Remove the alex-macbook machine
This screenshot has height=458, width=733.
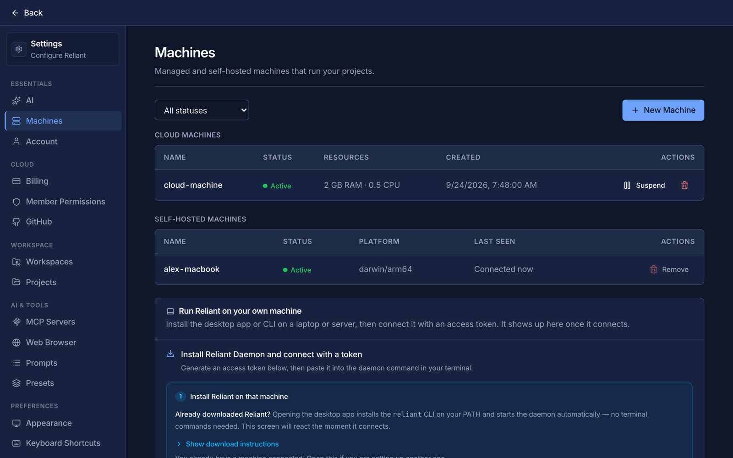[669, 269]
